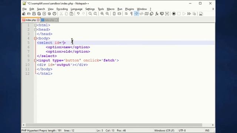Open the Function List fx icon

157,14
